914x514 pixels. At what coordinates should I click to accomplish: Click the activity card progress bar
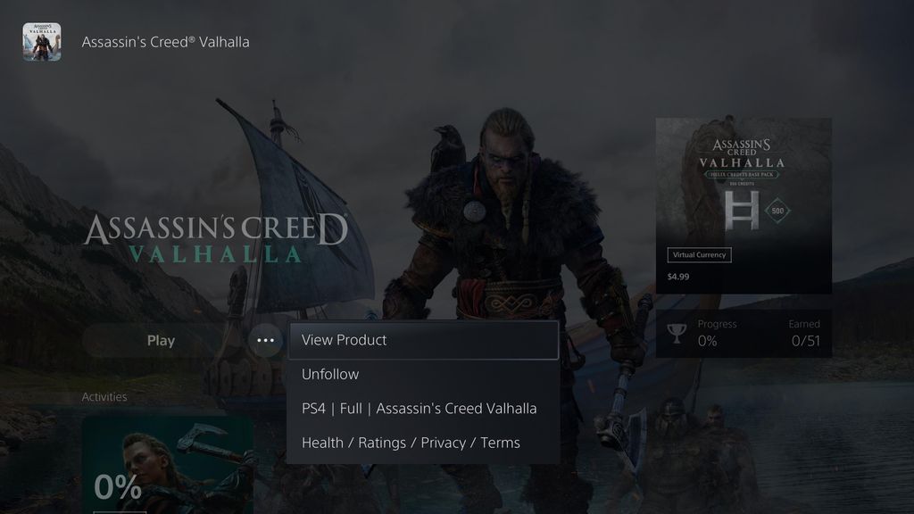(120, 512)
